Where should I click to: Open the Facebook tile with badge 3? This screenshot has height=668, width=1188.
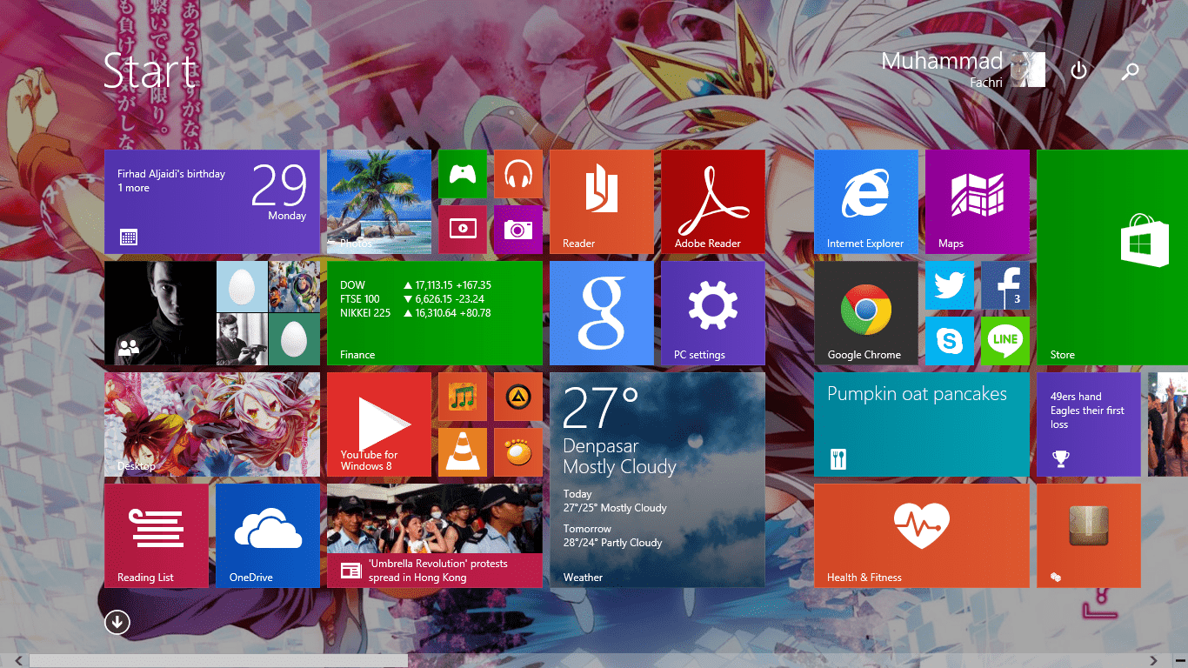click(x=1004, y=285)
